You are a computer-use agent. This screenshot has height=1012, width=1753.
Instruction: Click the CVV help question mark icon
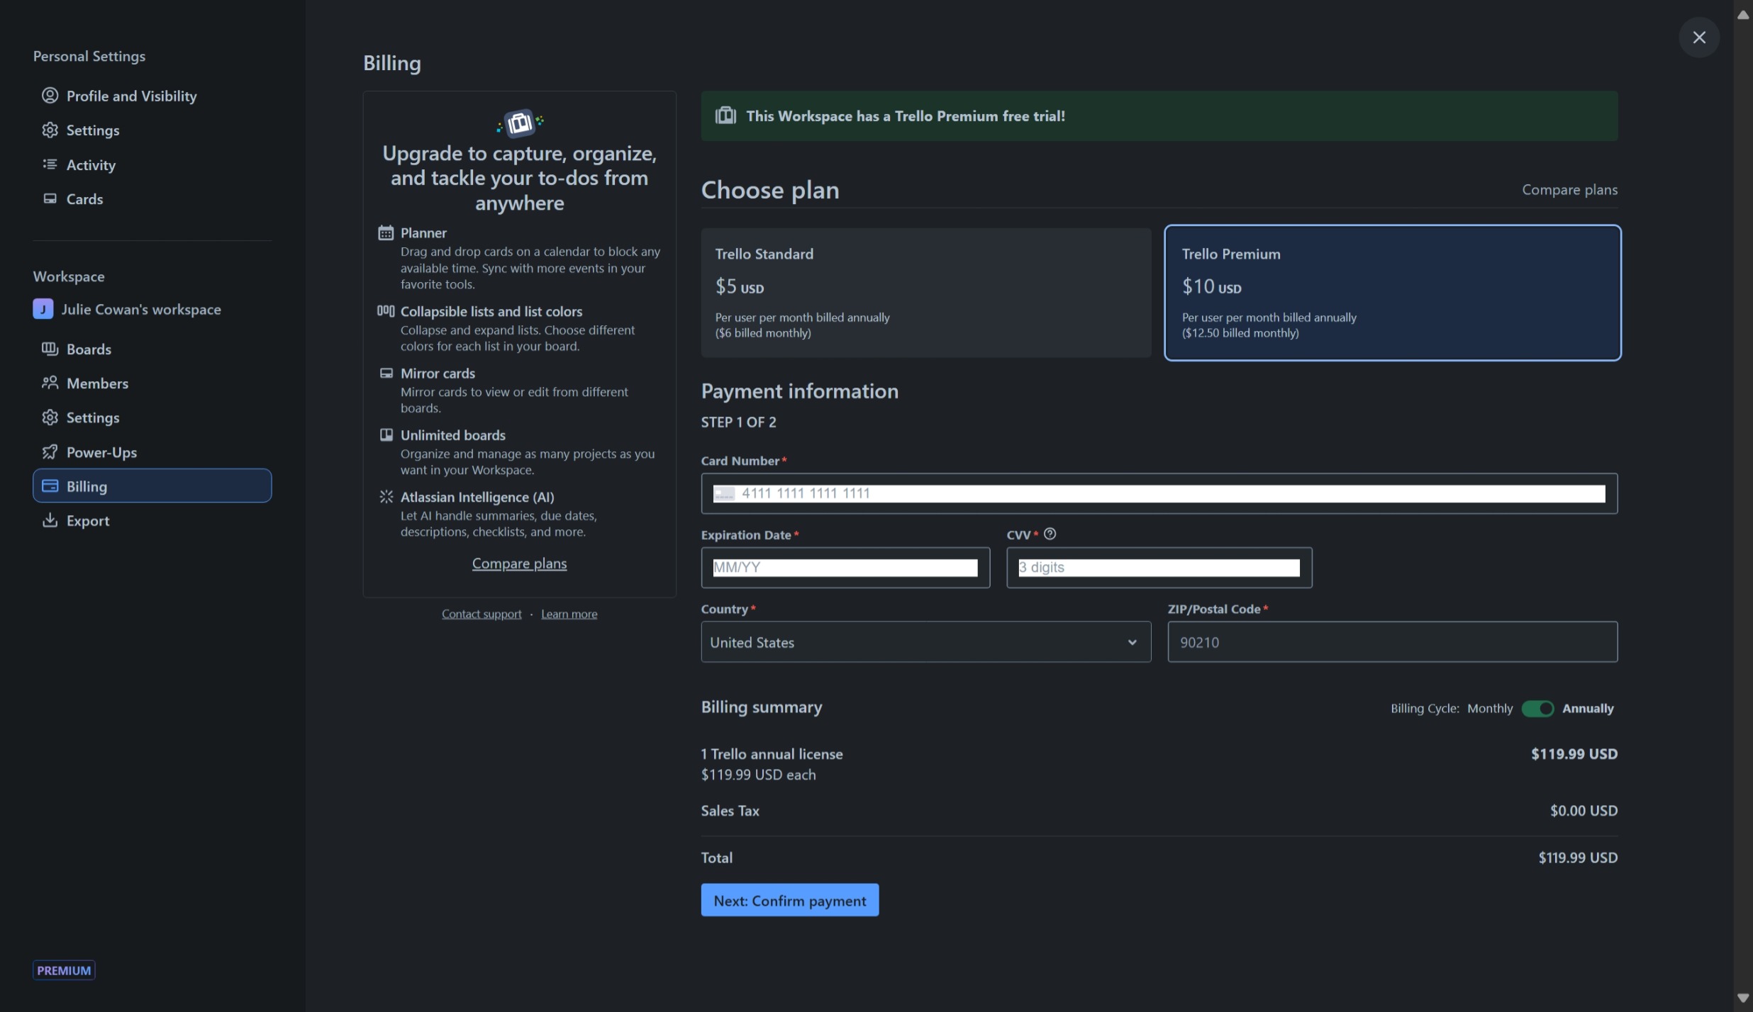1050,534
